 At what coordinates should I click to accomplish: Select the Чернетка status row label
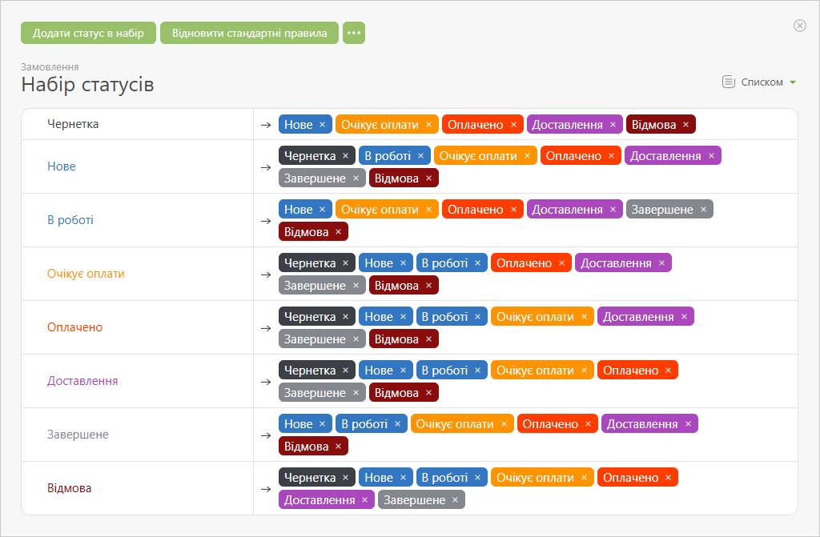(73, 124)
